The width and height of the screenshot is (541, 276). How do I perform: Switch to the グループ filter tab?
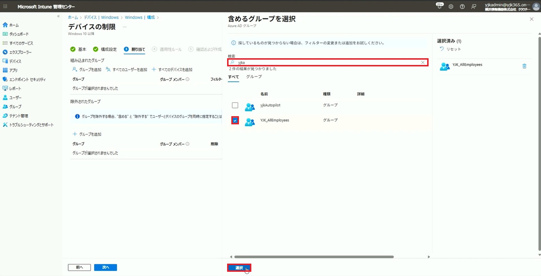pyautogui.click(x=254, y=77)
